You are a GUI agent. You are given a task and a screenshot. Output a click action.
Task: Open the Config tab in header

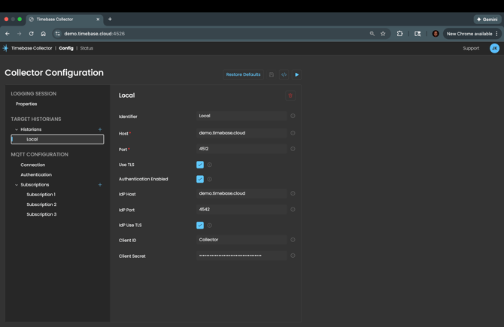(x=66, y=48)
